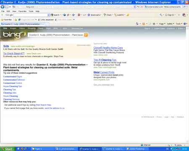Open the Tools menu in menu bar
This screenshot has height=151, width=189.
point(31,11)
